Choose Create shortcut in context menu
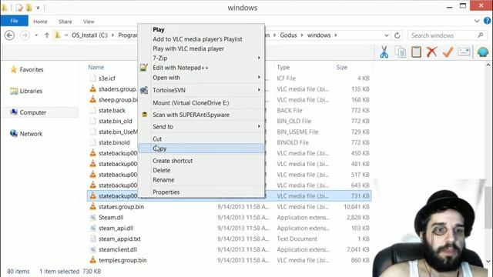The image size is (493, 277). click(173, 161)
